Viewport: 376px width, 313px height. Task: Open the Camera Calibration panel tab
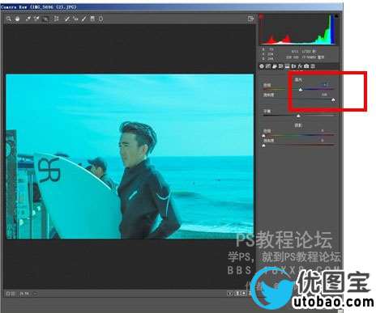pos(306,66)
